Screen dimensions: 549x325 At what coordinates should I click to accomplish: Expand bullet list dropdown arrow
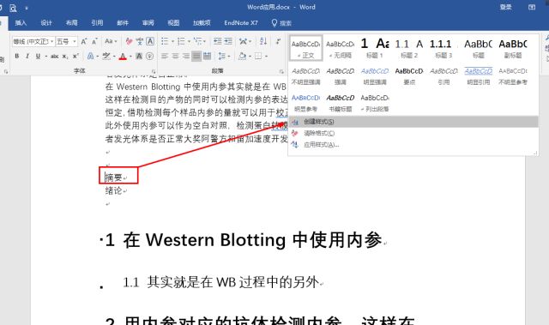tap(172, 41)
